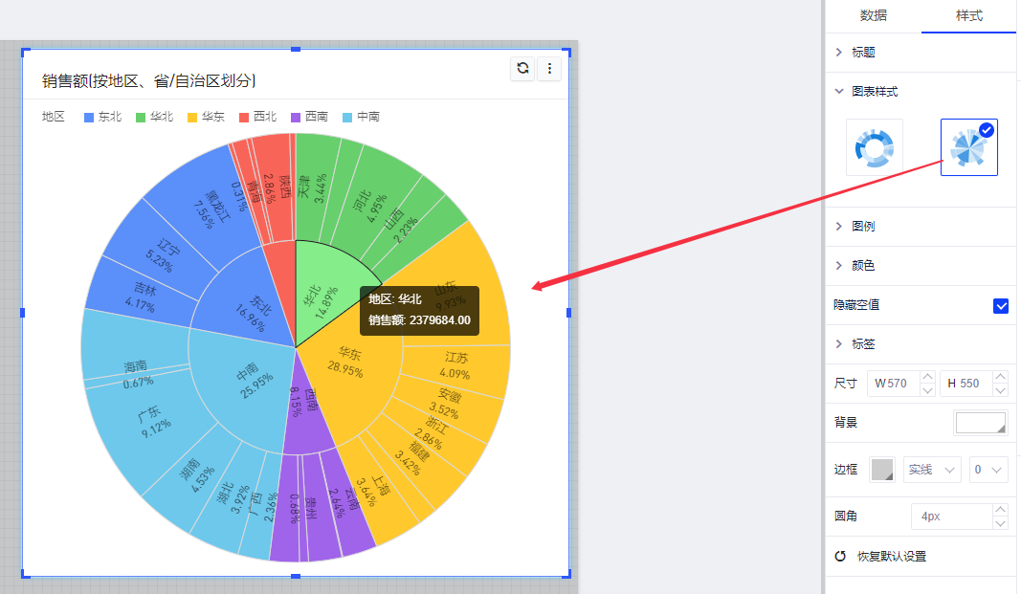The height and width of the screenshot is (594, 1021).
Task: Switch to the 数据 tab
Action: pos(873,15)
